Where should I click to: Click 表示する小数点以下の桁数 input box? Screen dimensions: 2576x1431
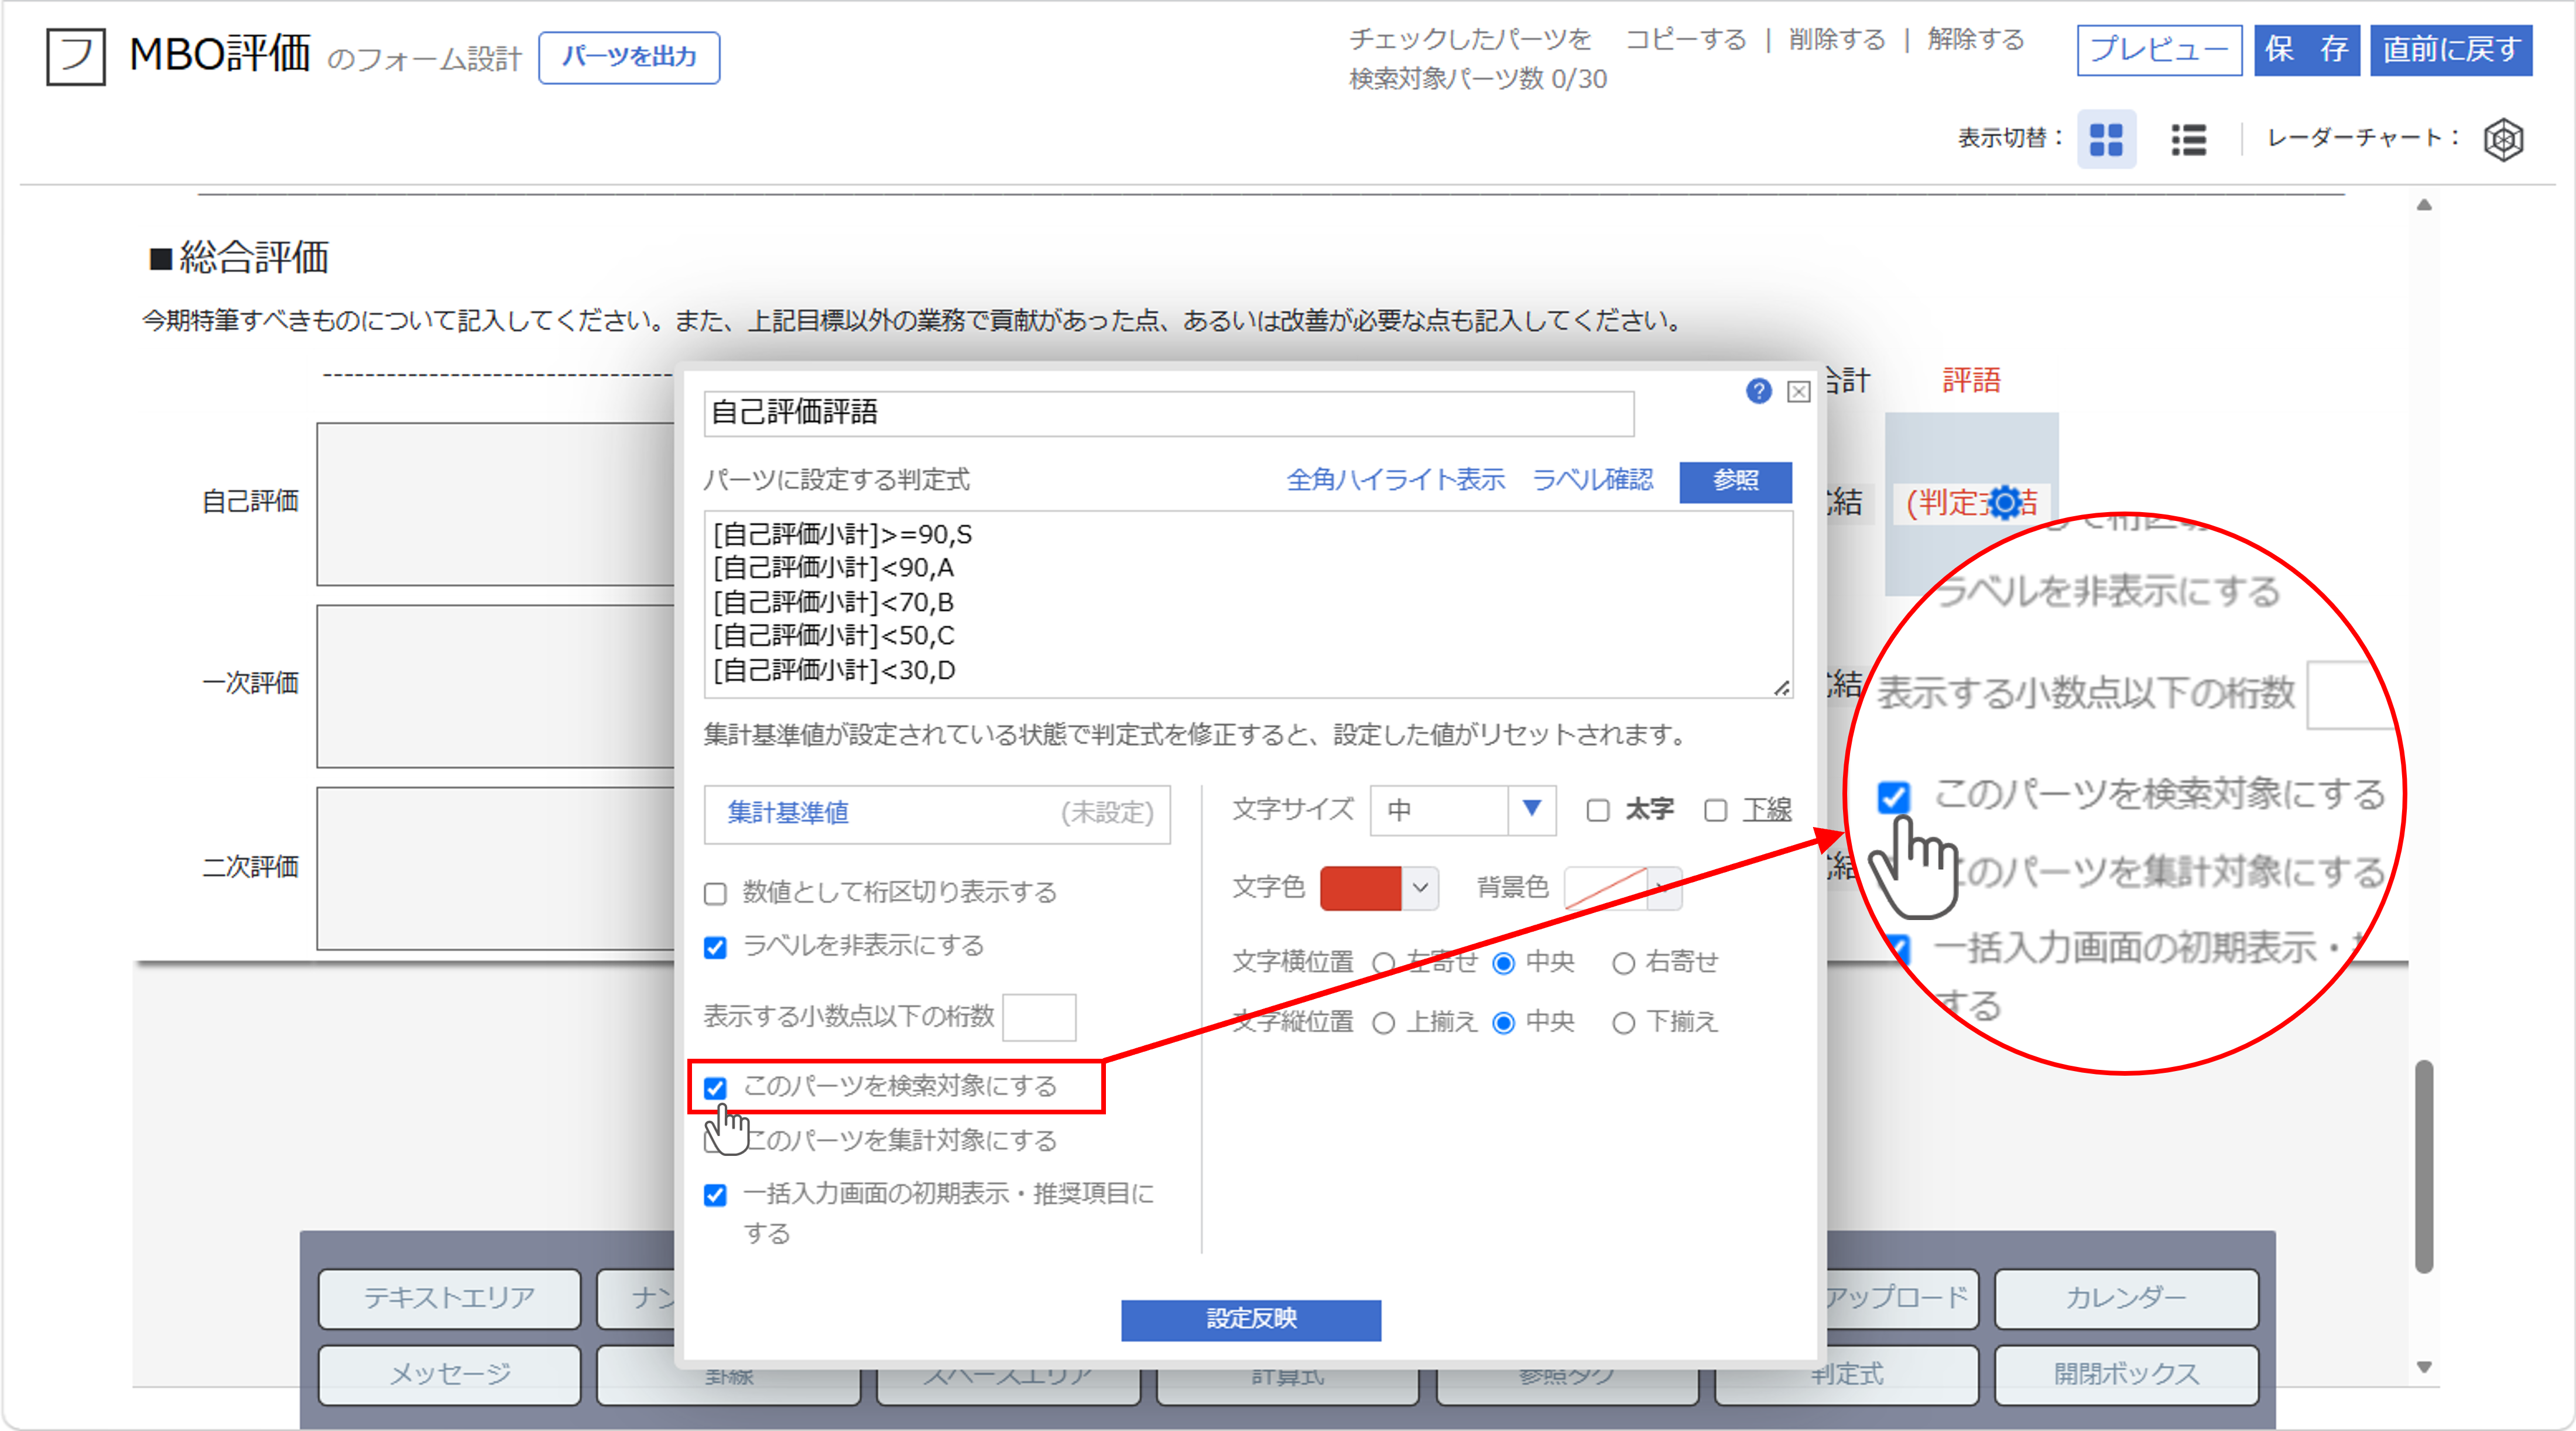click(x=1039, y=1018)
